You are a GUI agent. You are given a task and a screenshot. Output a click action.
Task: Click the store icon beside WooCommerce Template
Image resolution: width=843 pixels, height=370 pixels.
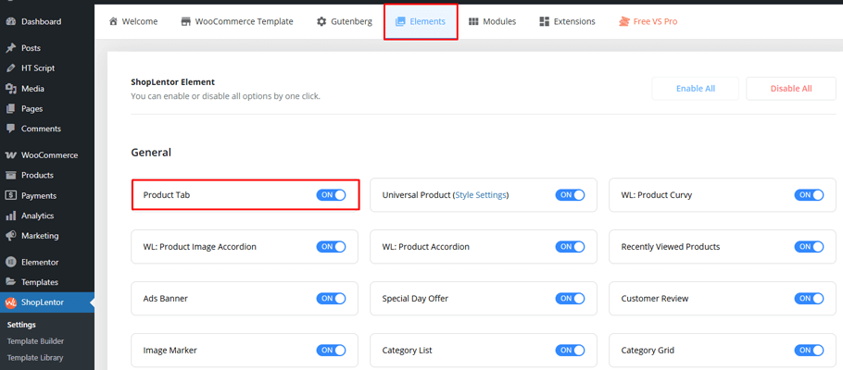(x=186, y=21)
